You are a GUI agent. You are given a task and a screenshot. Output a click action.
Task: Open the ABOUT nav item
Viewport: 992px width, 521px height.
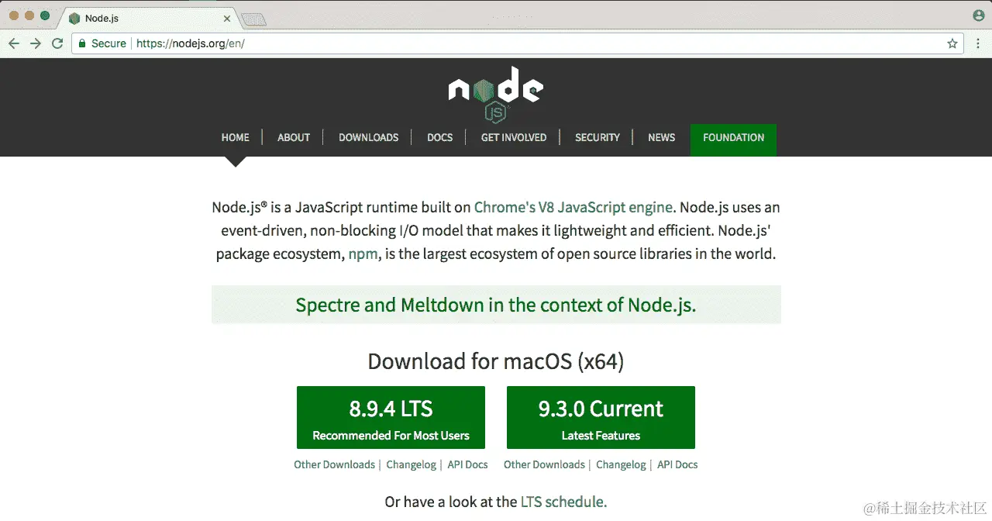click(x=294, y=137)
